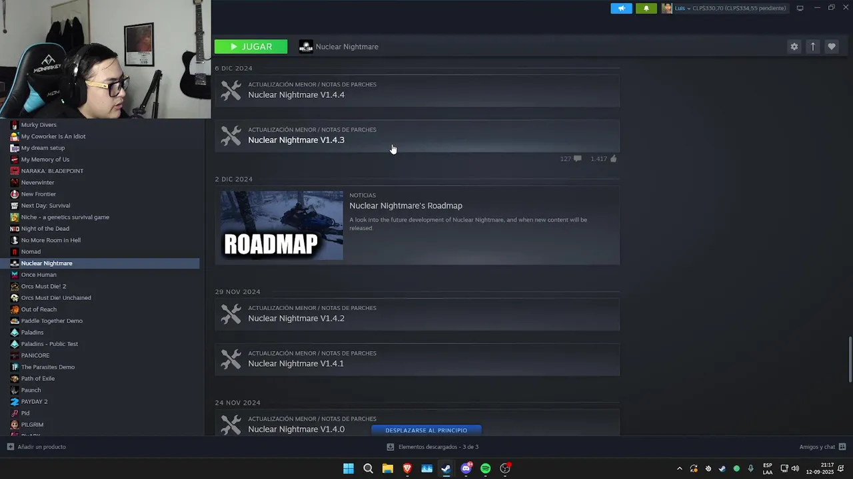Show hidden system tray icons
Screen dimensions: 853x479
[679, 468]
